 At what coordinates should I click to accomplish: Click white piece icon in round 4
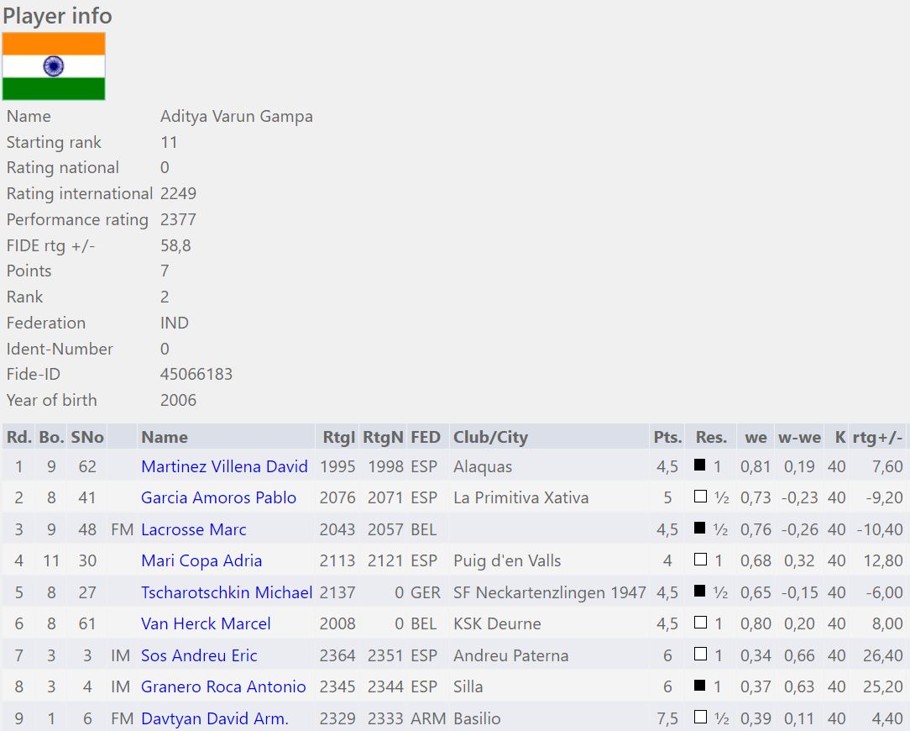pyautogui.click(x=700, y=560)
